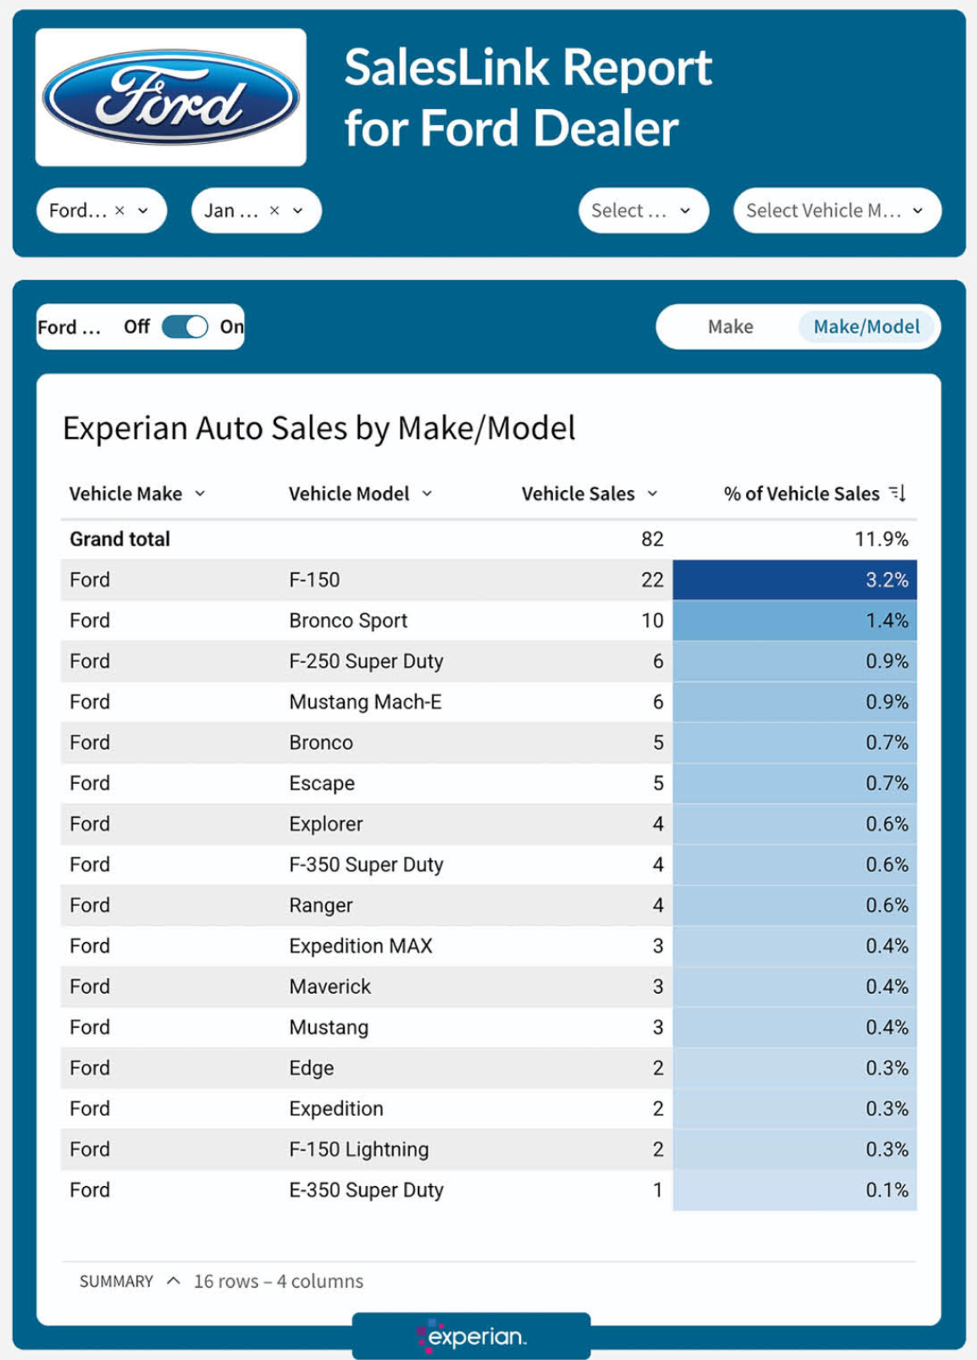This screenshot has height=1360, width=977.
Task: Open the Vehicle Sales column chevron
Action: [x=652, y=494]
